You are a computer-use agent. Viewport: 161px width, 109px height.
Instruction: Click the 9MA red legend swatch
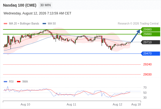click(19, 82)
